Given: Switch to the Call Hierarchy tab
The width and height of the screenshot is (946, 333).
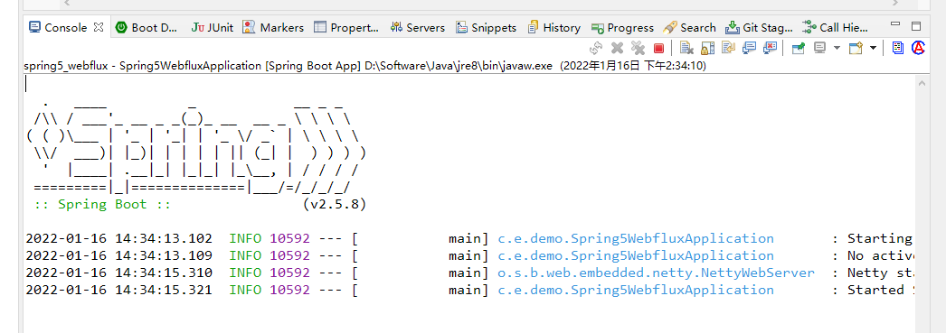Looking at the screenshot, I should 835,27.
